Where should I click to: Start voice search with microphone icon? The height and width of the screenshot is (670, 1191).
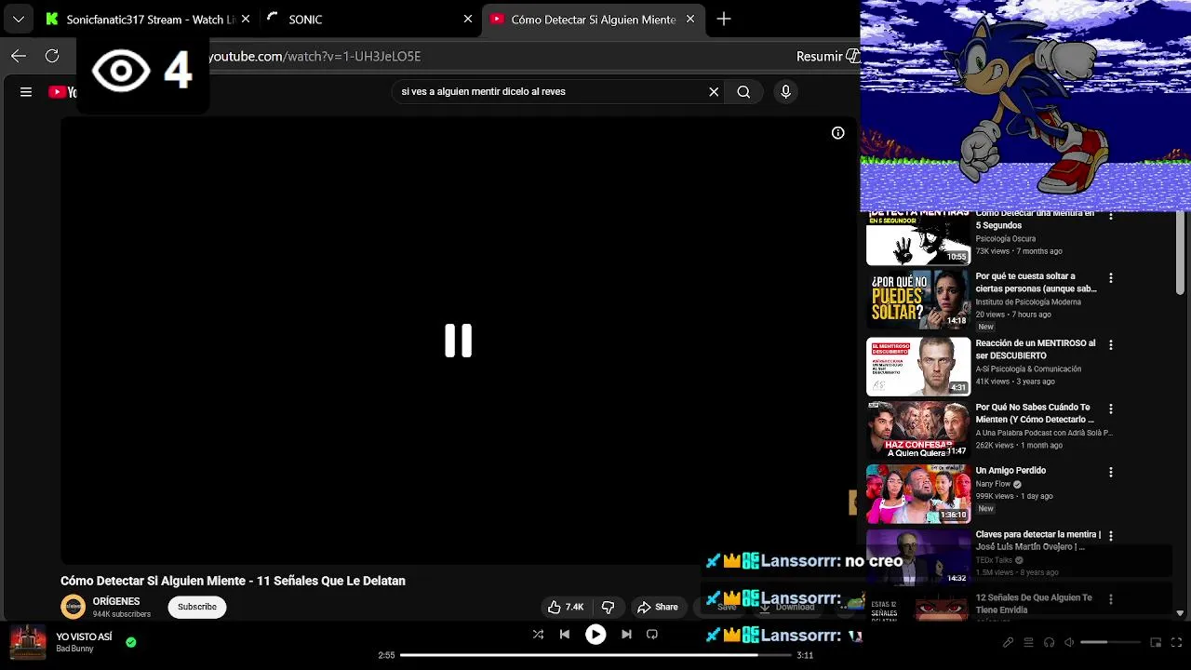785,91
